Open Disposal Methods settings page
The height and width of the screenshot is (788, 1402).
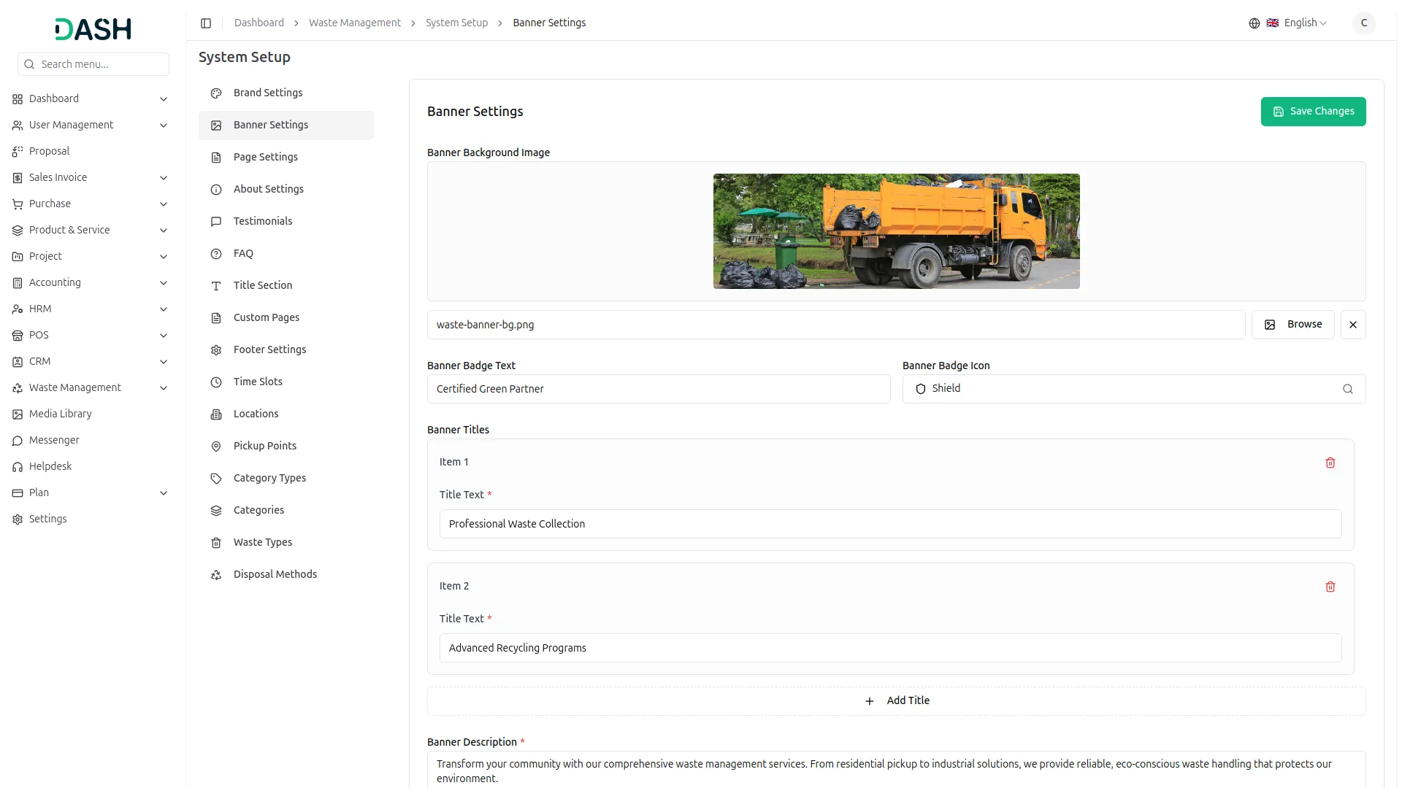click(x=275, y=574)
